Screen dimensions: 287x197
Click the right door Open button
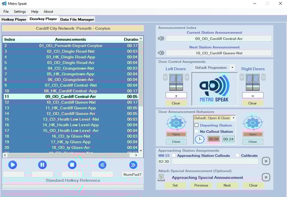[x=253, y=135]
